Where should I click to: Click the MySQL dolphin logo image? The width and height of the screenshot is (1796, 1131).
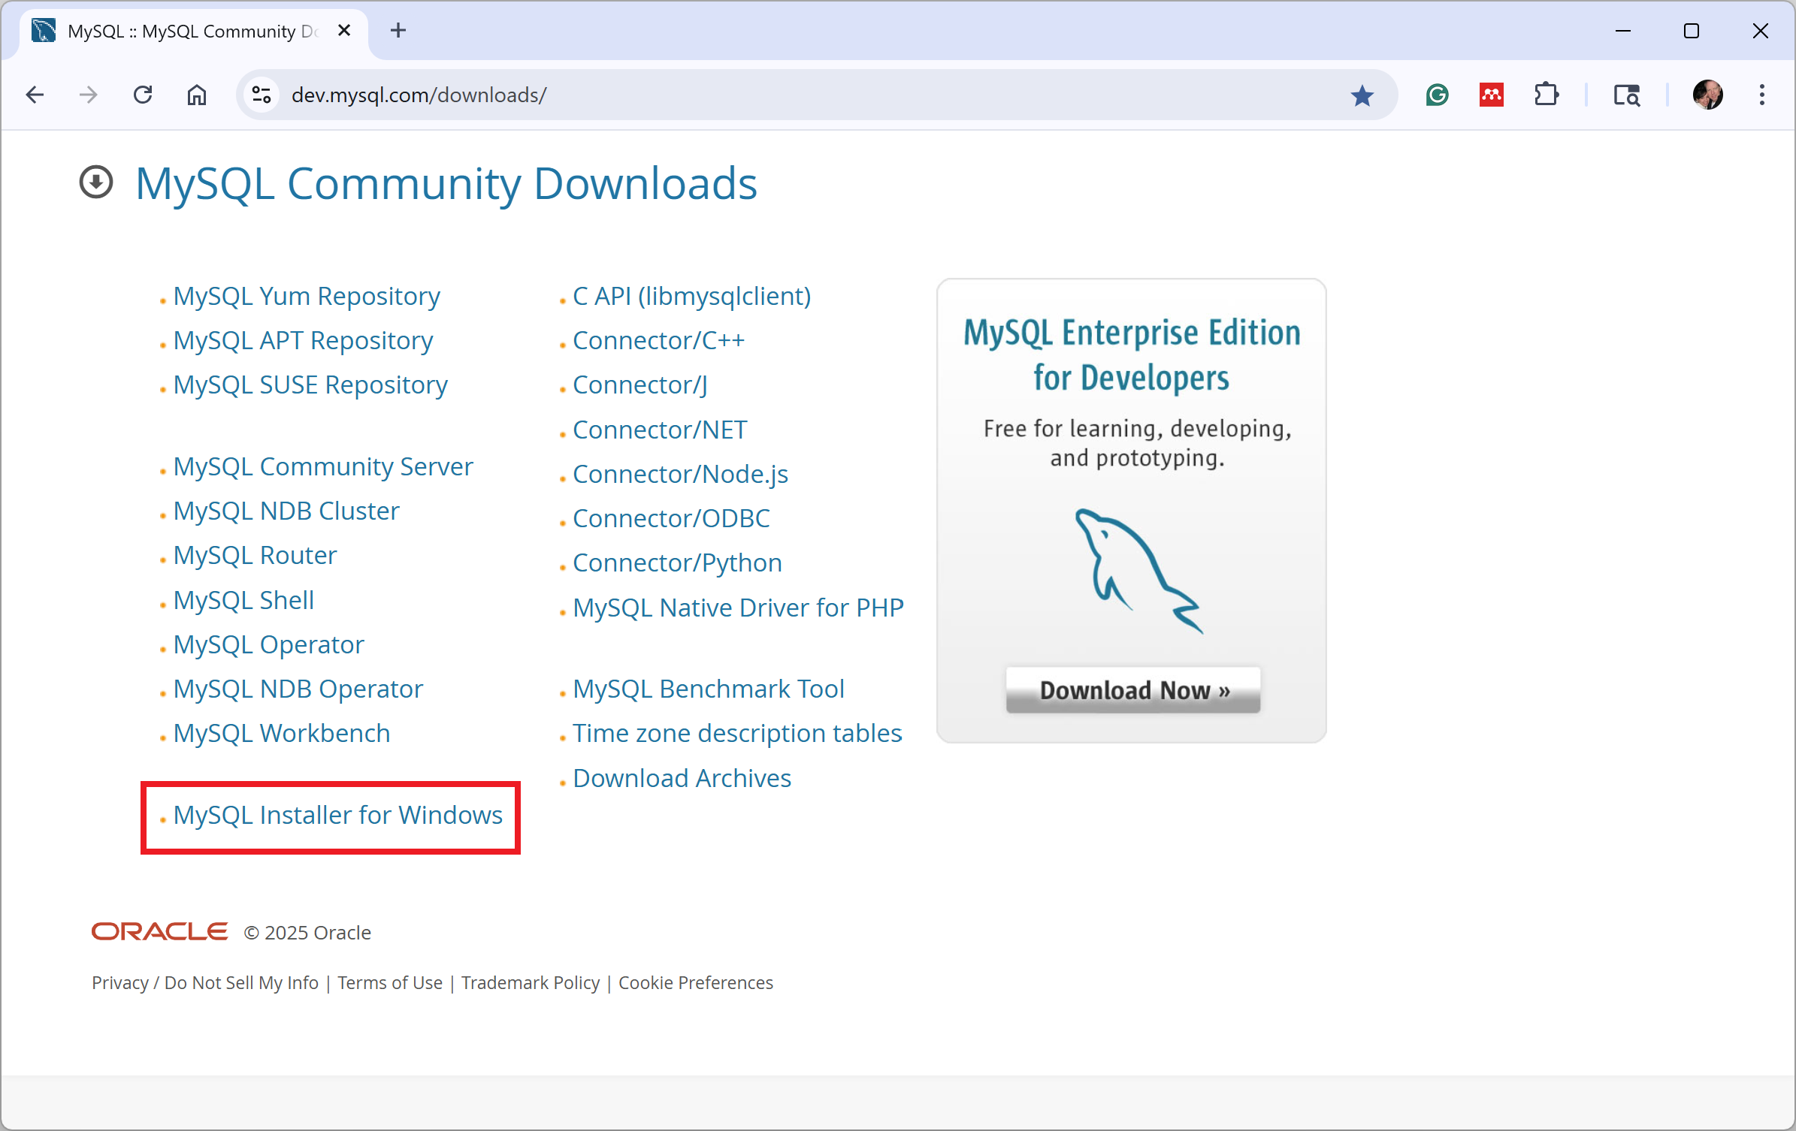coord(1138,571)
